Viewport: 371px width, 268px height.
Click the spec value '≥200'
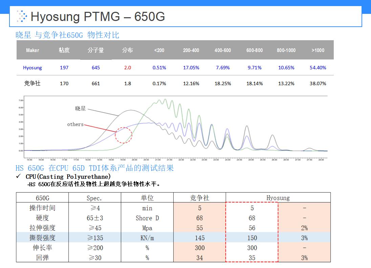coord(95,248)
